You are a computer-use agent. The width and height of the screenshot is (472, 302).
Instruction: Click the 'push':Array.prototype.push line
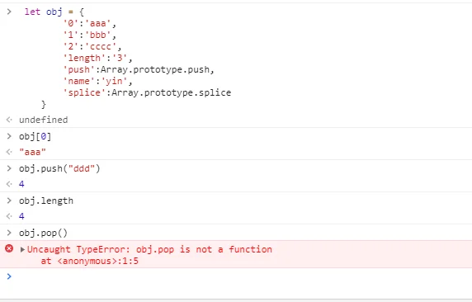pos(139,69)
